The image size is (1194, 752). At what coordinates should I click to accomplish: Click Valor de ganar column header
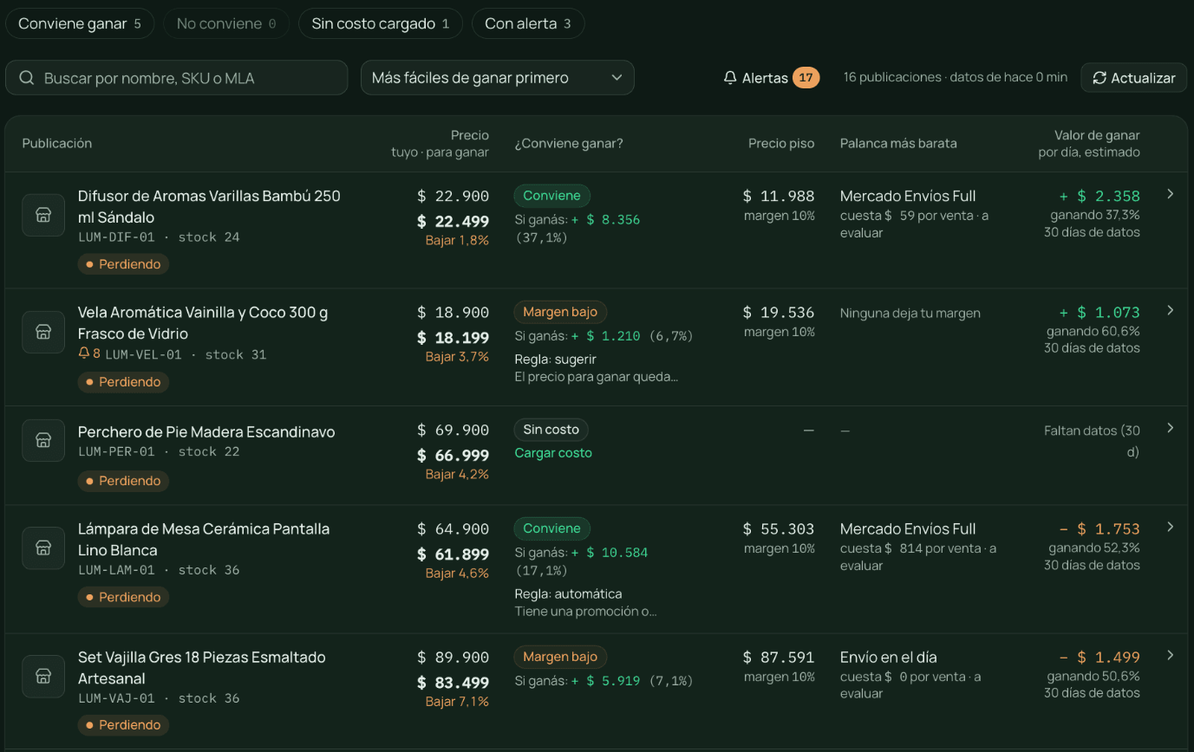[x=1089, y=144]
